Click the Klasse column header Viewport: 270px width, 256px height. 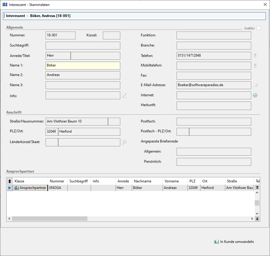[30, 181]
